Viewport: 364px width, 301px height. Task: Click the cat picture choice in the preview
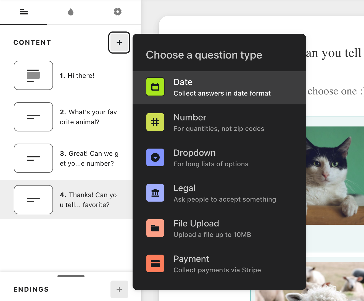point(335,176)
